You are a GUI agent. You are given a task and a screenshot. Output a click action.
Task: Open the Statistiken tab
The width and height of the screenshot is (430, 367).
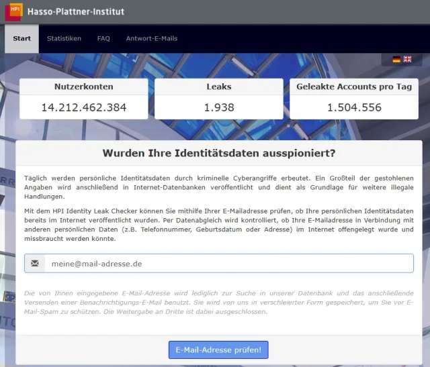coord(64,39)
